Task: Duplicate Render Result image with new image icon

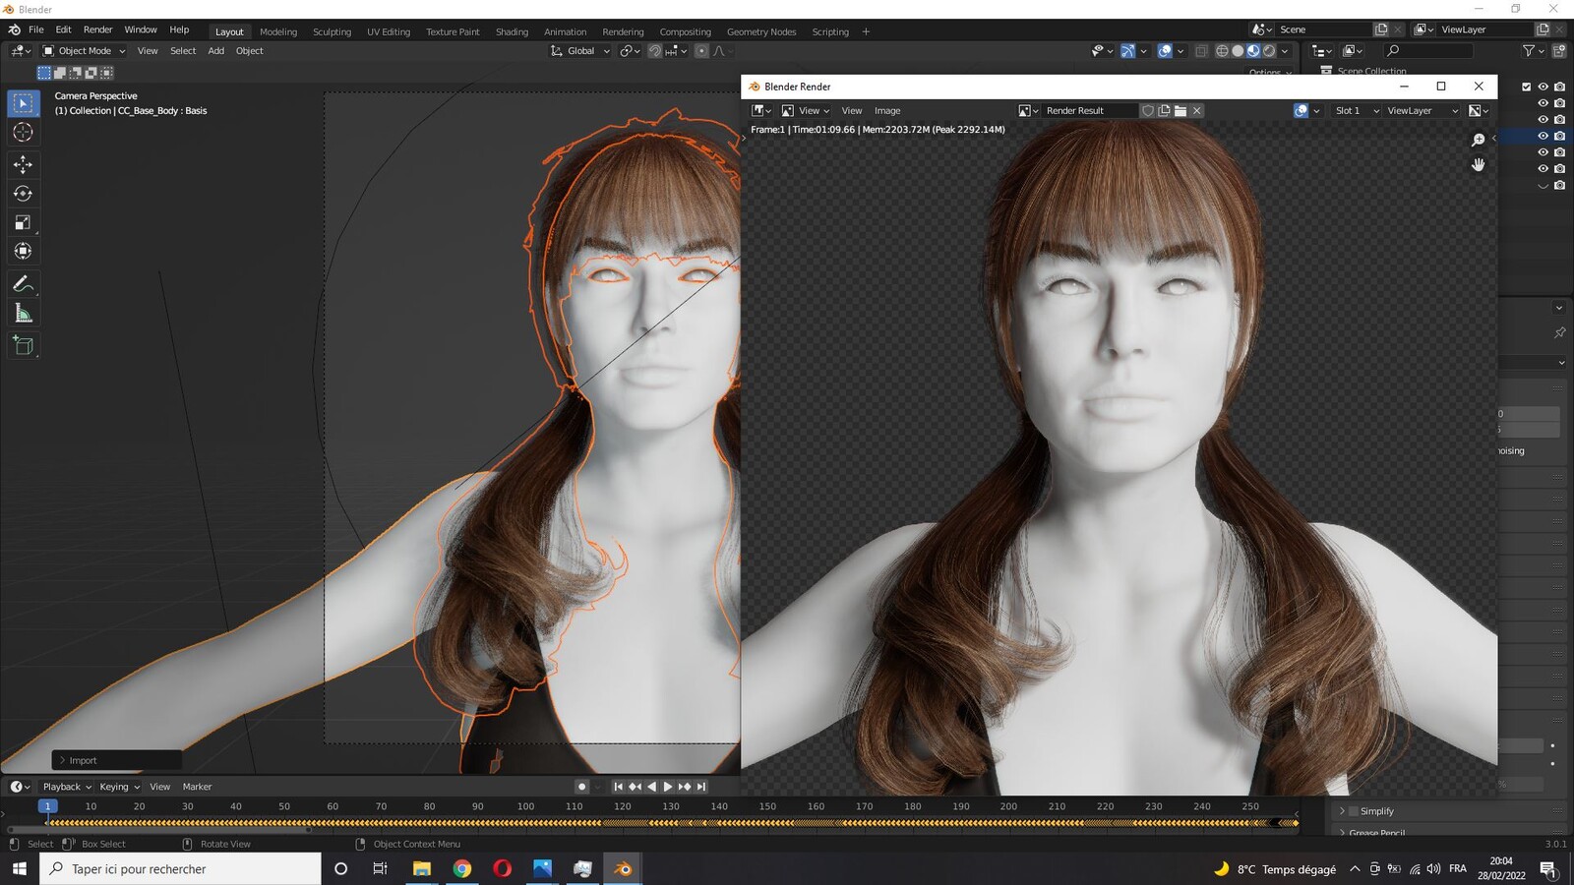Action: click(x=1164, y=111)
